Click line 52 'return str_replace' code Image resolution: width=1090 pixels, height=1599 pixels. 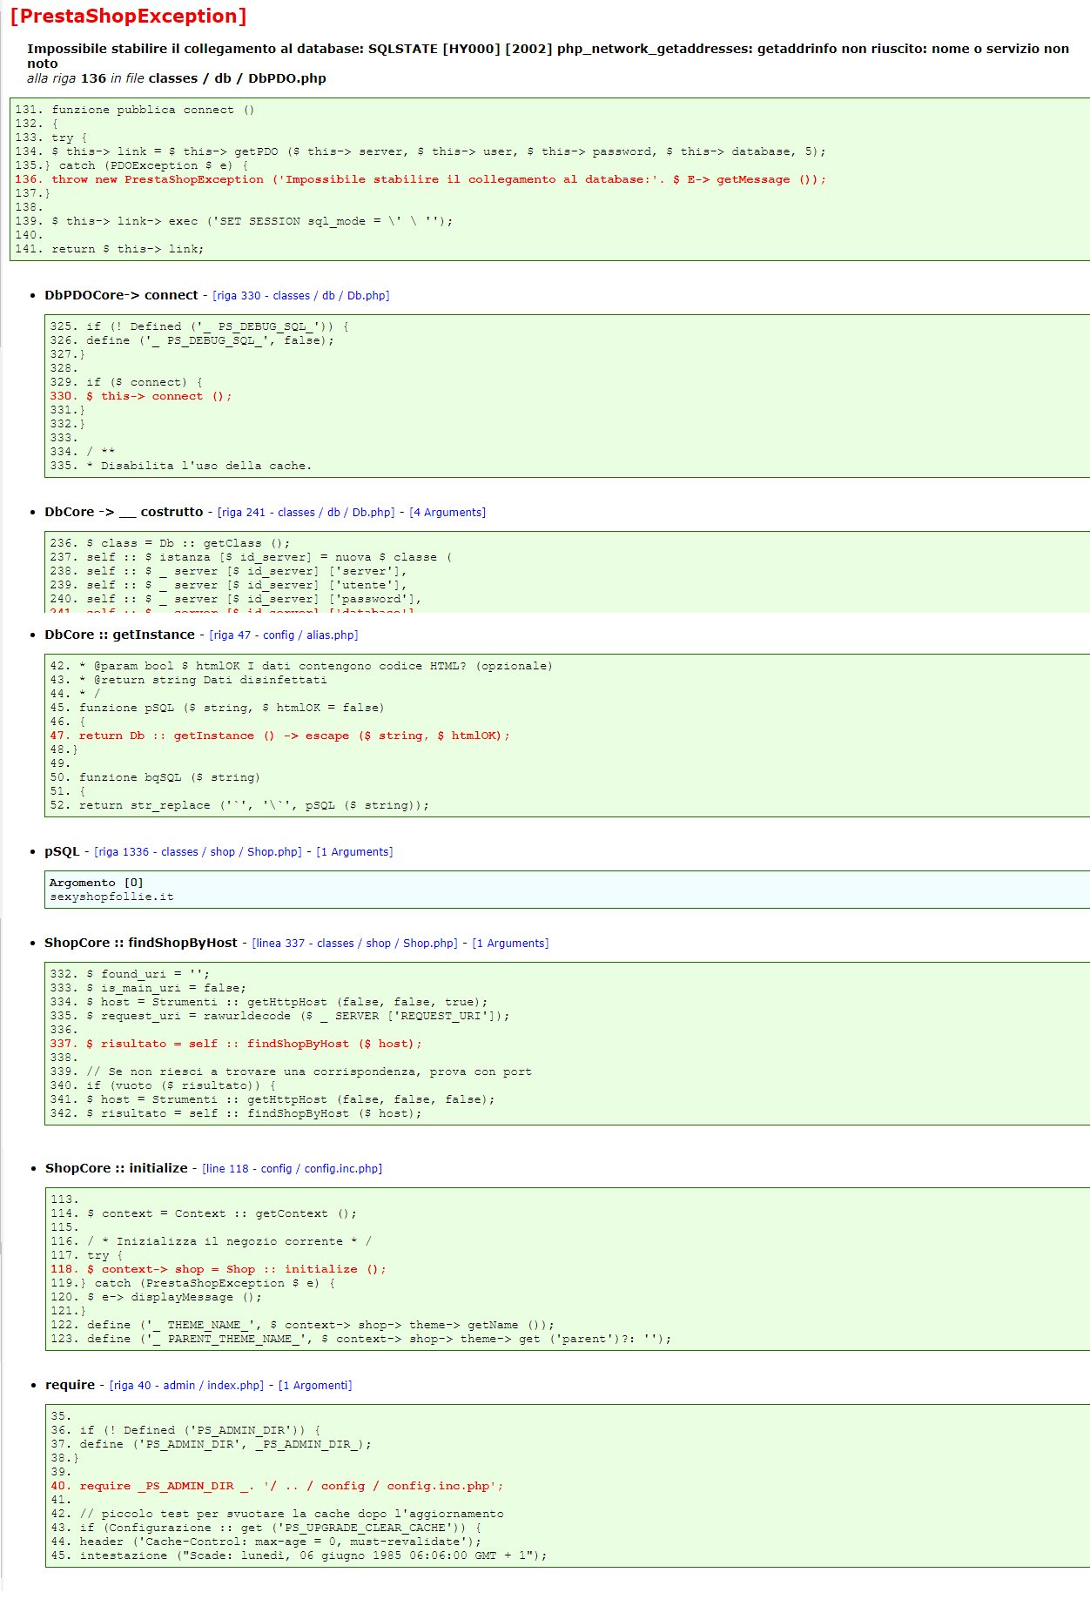(239, 805)
